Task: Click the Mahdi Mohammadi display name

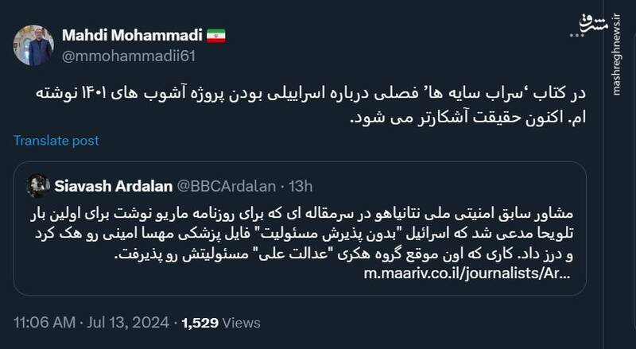Action: 133,36
